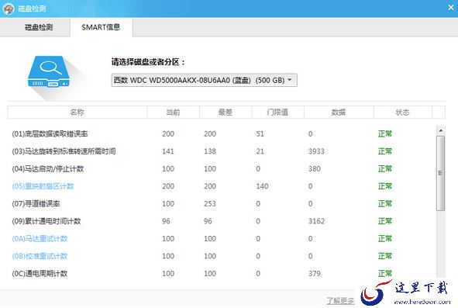Click 正常 status of row (01)
This screenshot has width=458, height=308.
pyautogui.click(x=384, y=134)
